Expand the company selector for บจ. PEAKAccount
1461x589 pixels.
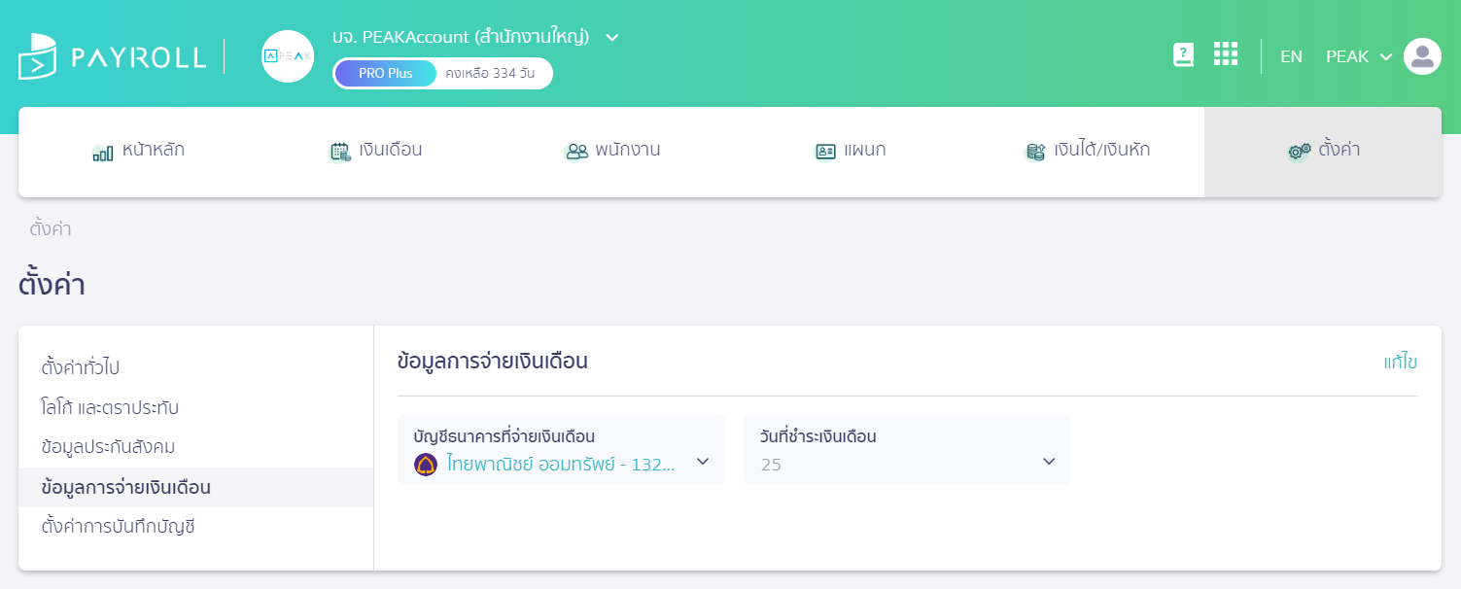[611, 37]
